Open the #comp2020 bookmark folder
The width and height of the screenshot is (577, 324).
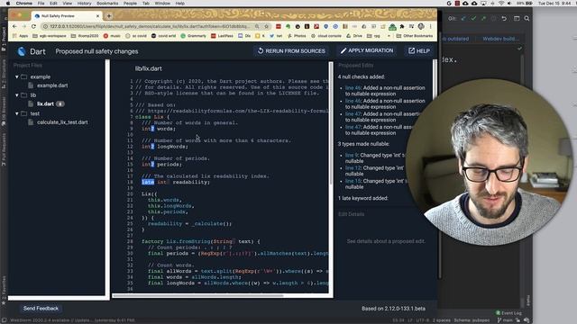tap(85, 36)
